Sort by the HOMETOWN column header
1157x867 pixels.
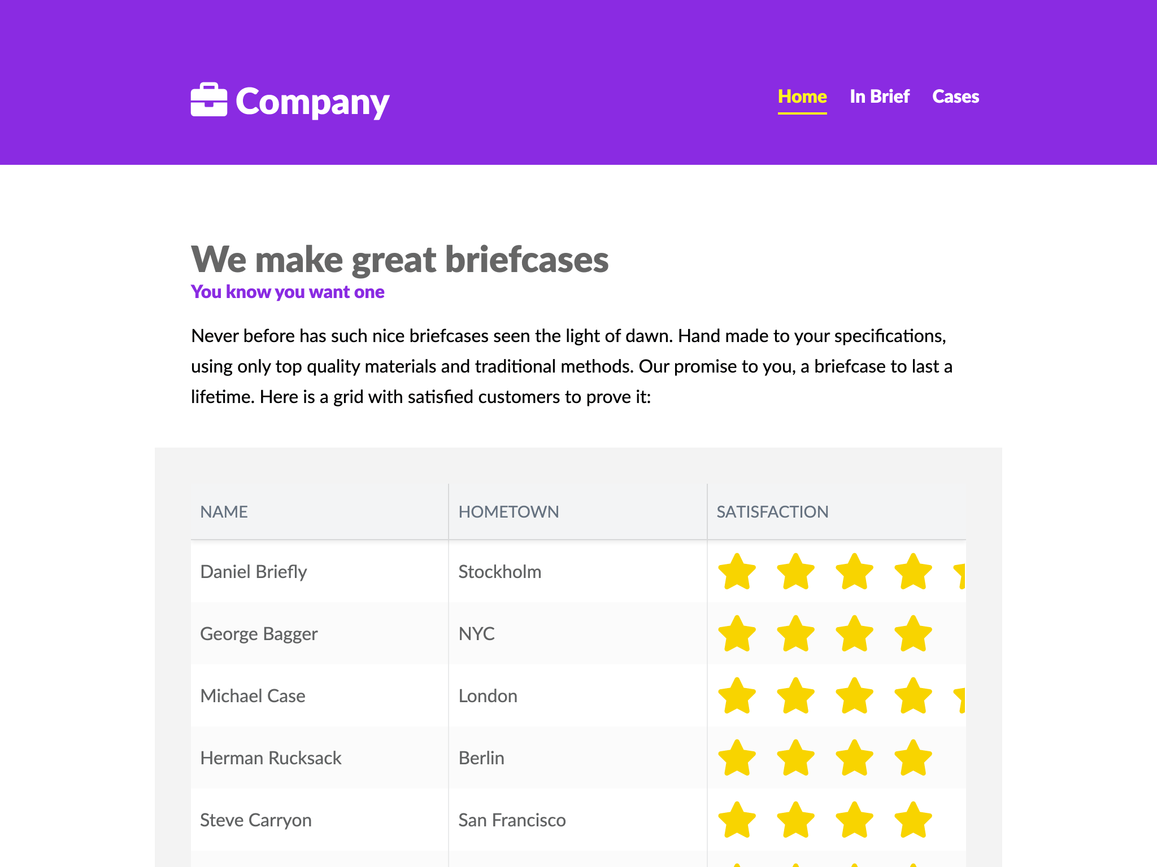point(578,511)
